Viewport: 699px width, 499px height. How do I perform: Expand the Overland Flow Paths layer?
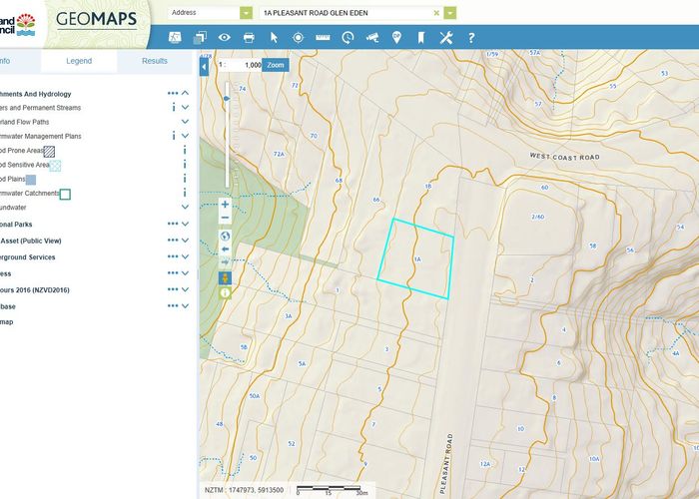tap(185, 121)
